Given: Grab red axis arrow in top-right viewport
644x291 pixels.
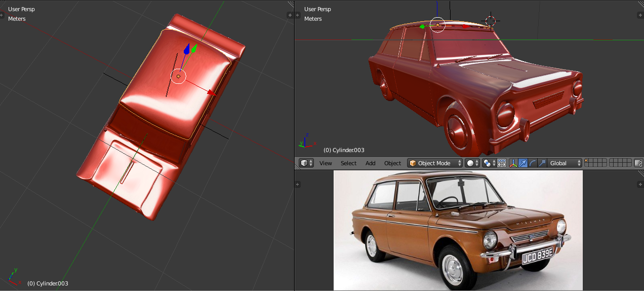Looking at the screenshot, I should pyautogui.click(x=465, y=26).
